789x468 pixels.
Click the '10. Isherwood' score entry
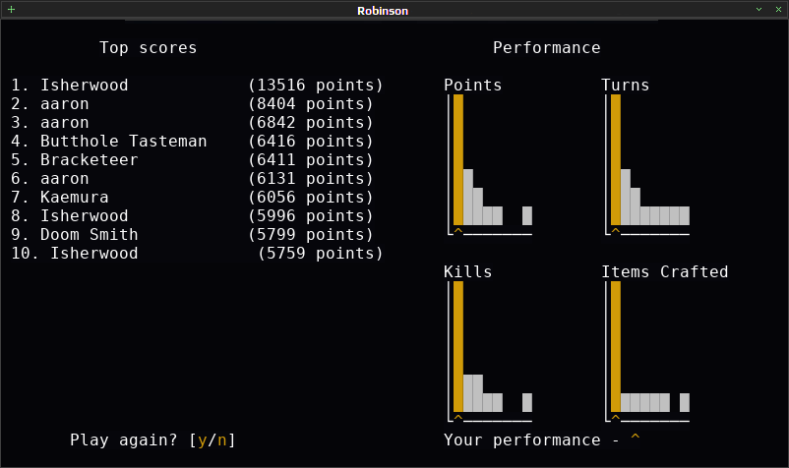[x=75, y=253]
